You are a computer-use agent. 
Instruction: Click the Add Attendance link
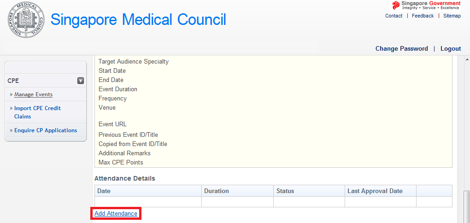(116, 213)
